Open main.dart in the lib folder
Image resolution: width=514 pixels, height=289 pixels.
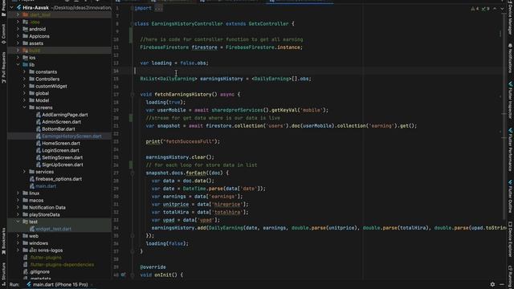tap(46, 186)
